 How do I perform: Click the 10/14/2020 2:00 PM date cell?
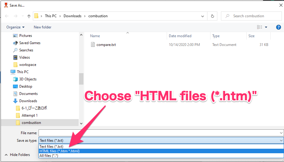tap(184, 45)
